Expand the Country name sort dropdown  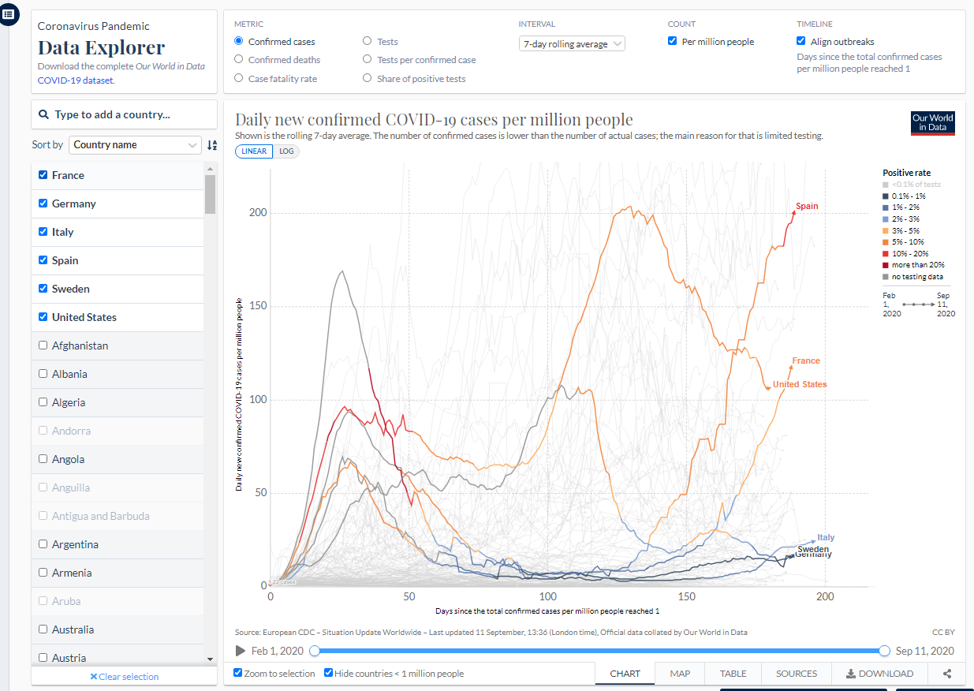[x=136, y=145]
